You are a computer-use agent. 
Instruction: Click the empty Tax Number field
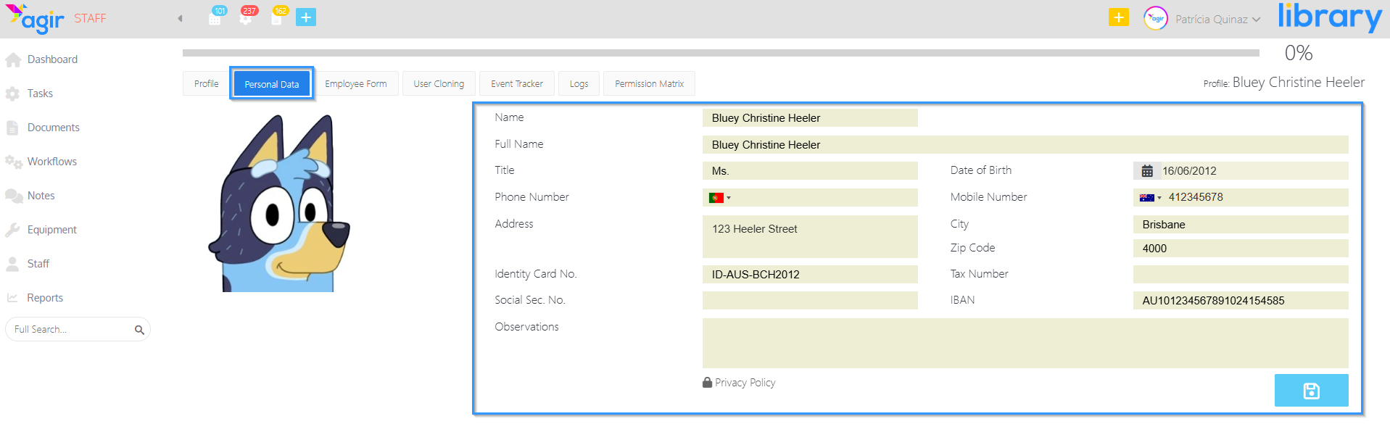point(1241,275)
